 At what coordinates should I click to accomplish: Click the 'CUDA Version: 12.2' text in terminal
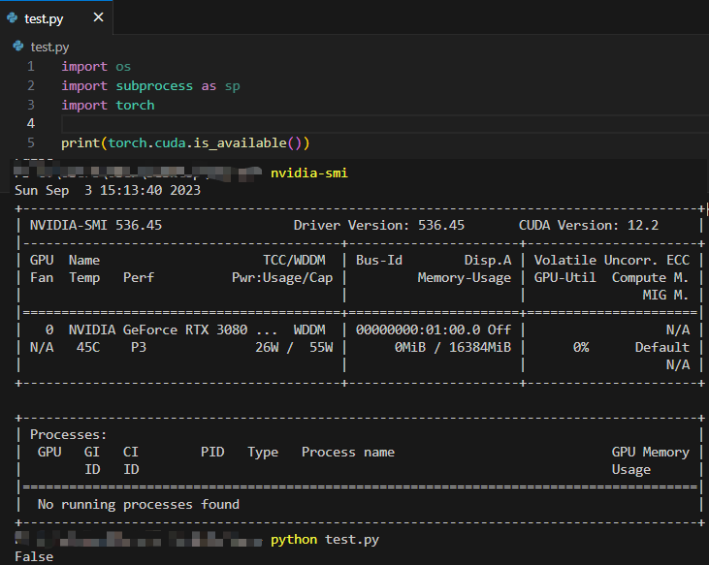pos(589,225)
